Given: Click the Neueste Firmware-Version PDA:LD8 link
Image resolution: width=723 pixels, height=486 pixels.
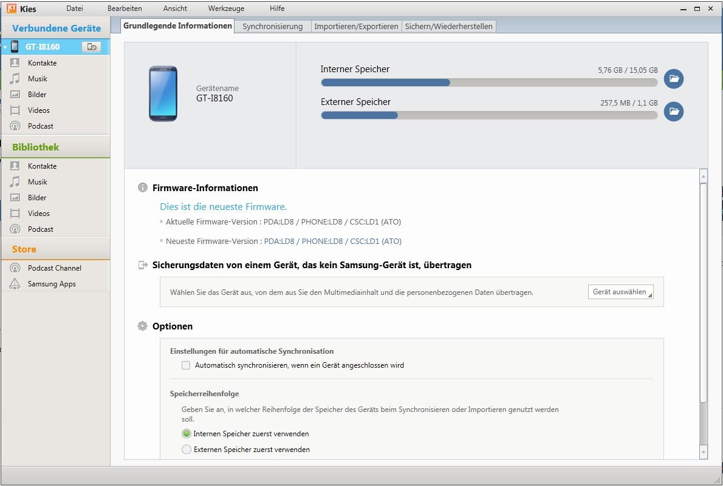Looking at the screenshot, I should pos(332,241).
